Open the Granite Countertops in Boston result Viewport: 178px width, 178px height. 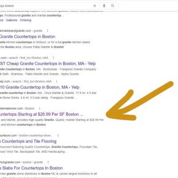[28, 36]
